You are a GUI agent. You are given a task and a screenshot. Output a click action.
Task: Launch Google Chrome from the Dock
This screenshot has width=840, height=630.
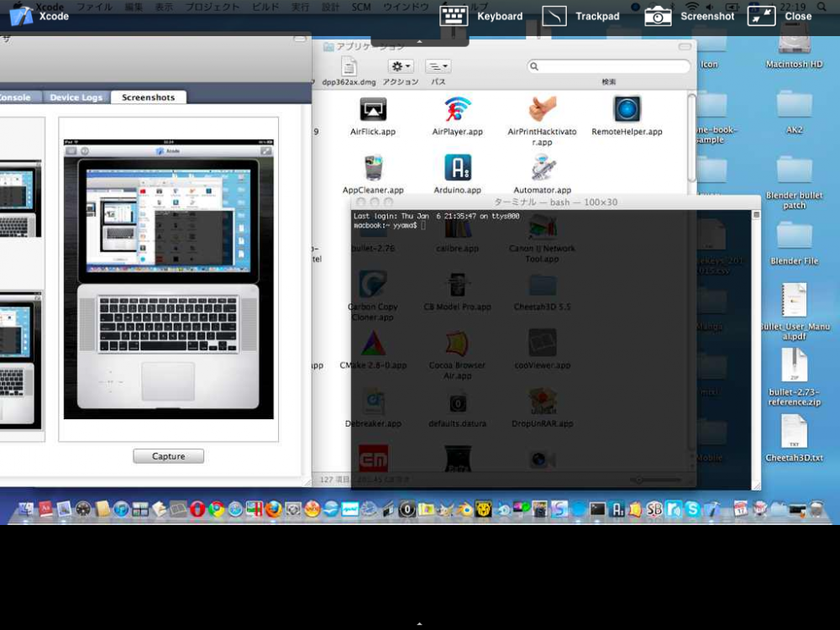pos(217,509)
